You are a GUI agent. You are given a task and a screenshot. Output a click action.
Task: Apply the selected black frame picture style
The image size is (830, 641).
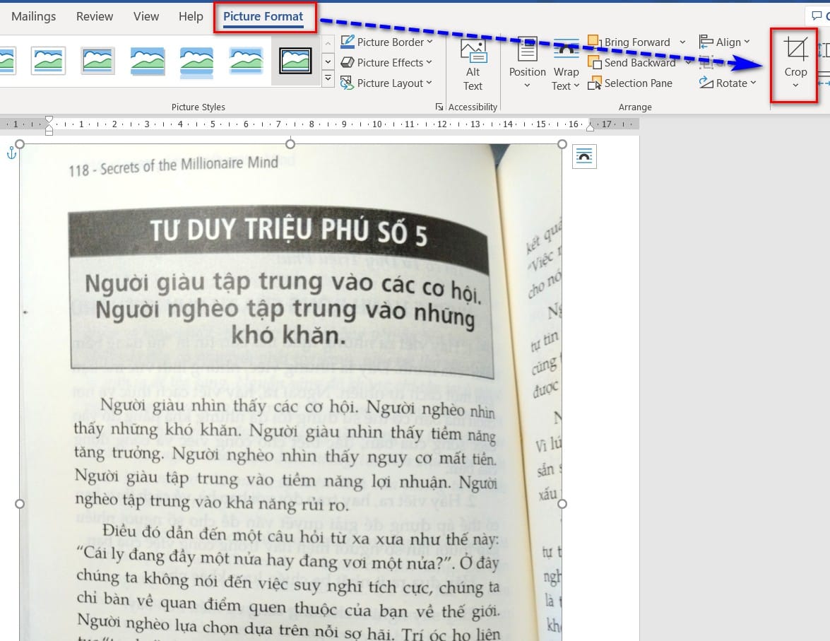tap(295, 60)
